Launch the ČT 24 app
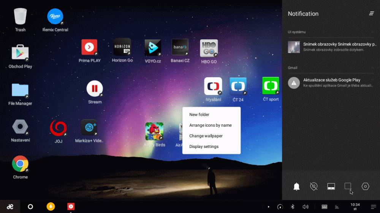Screen dimensions: 380x213 (x=238, y=86)
